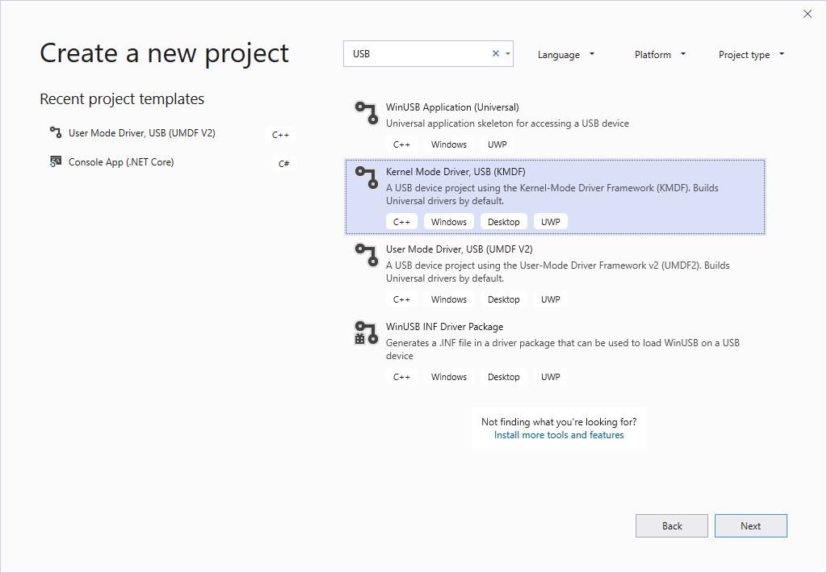Select the Desktop tag under User Mode Driver
Viewport: 827px width, 573px height.
click(x=504, y=299)
